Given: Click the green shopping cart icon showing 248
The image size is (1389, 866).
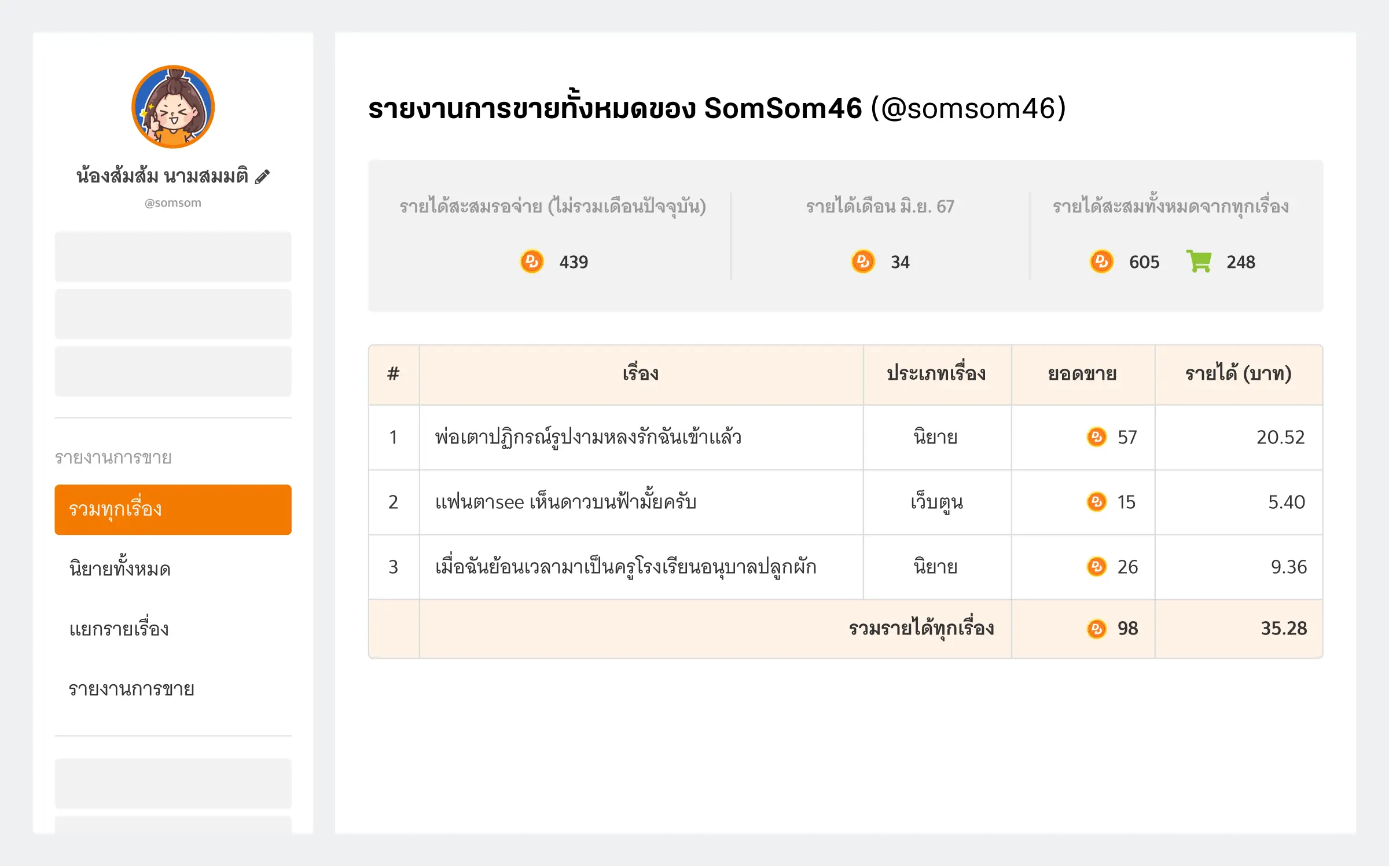Looking at the screenshot, I should click(1198, 262).
